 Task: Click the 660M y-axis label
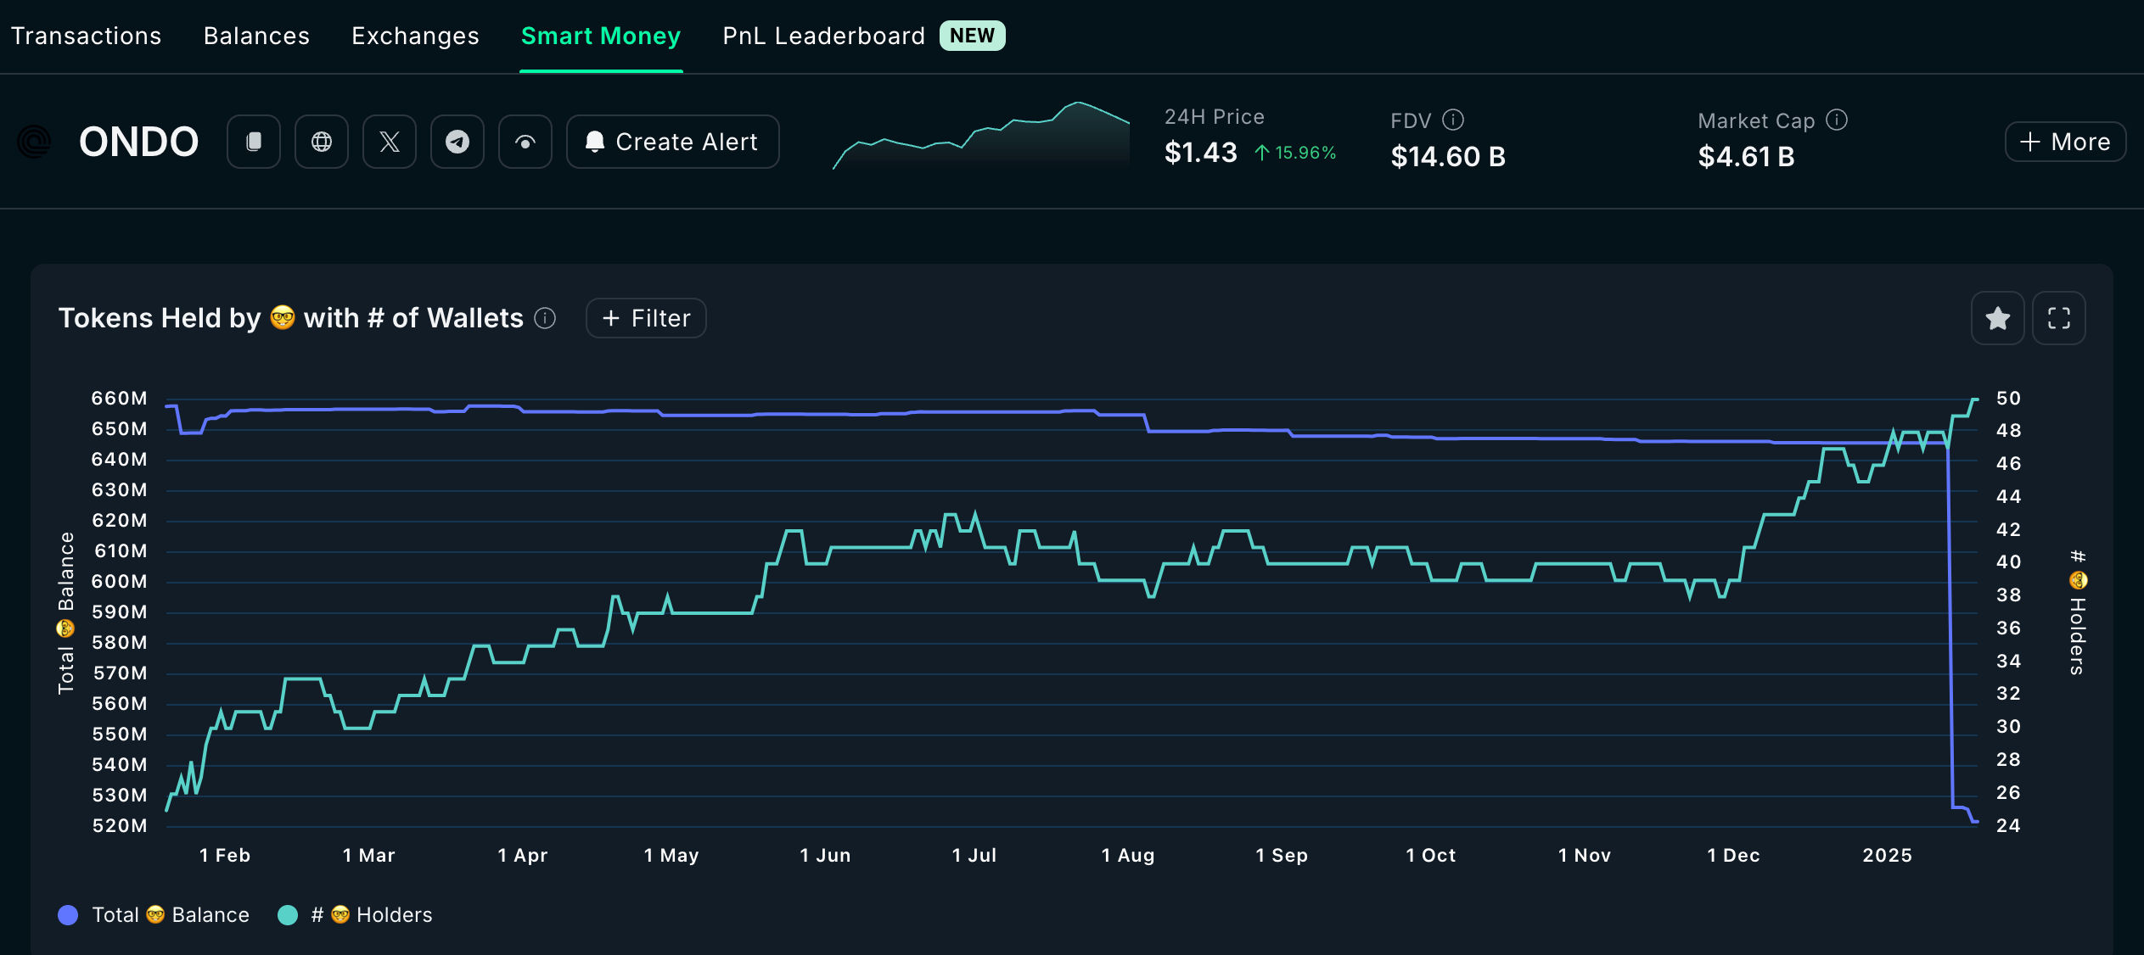pyautogui.click(x=120, y=399)
